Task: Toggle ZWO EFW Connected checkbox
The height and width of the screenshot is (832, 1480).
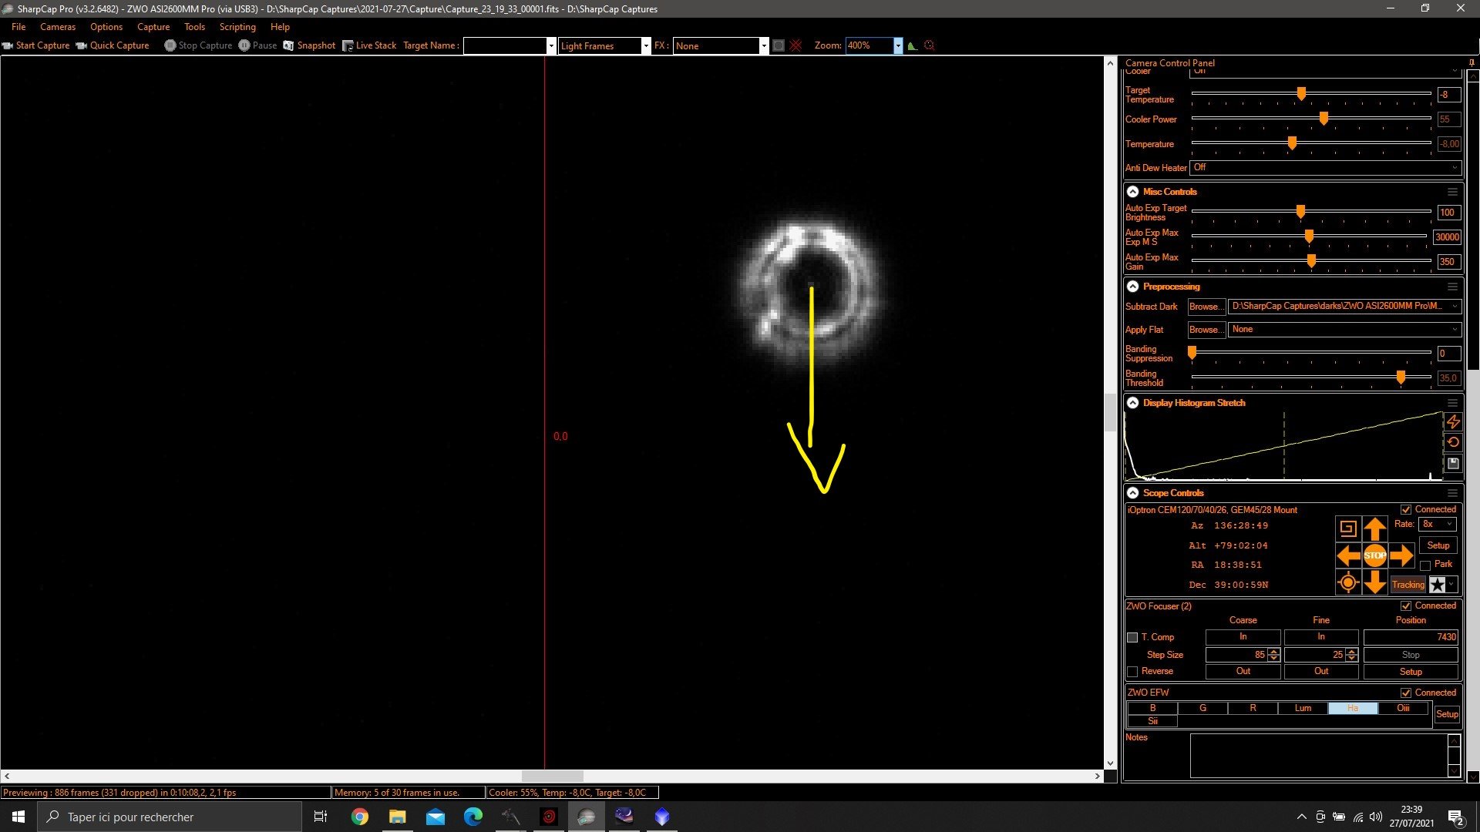Action: (1406, 693)
